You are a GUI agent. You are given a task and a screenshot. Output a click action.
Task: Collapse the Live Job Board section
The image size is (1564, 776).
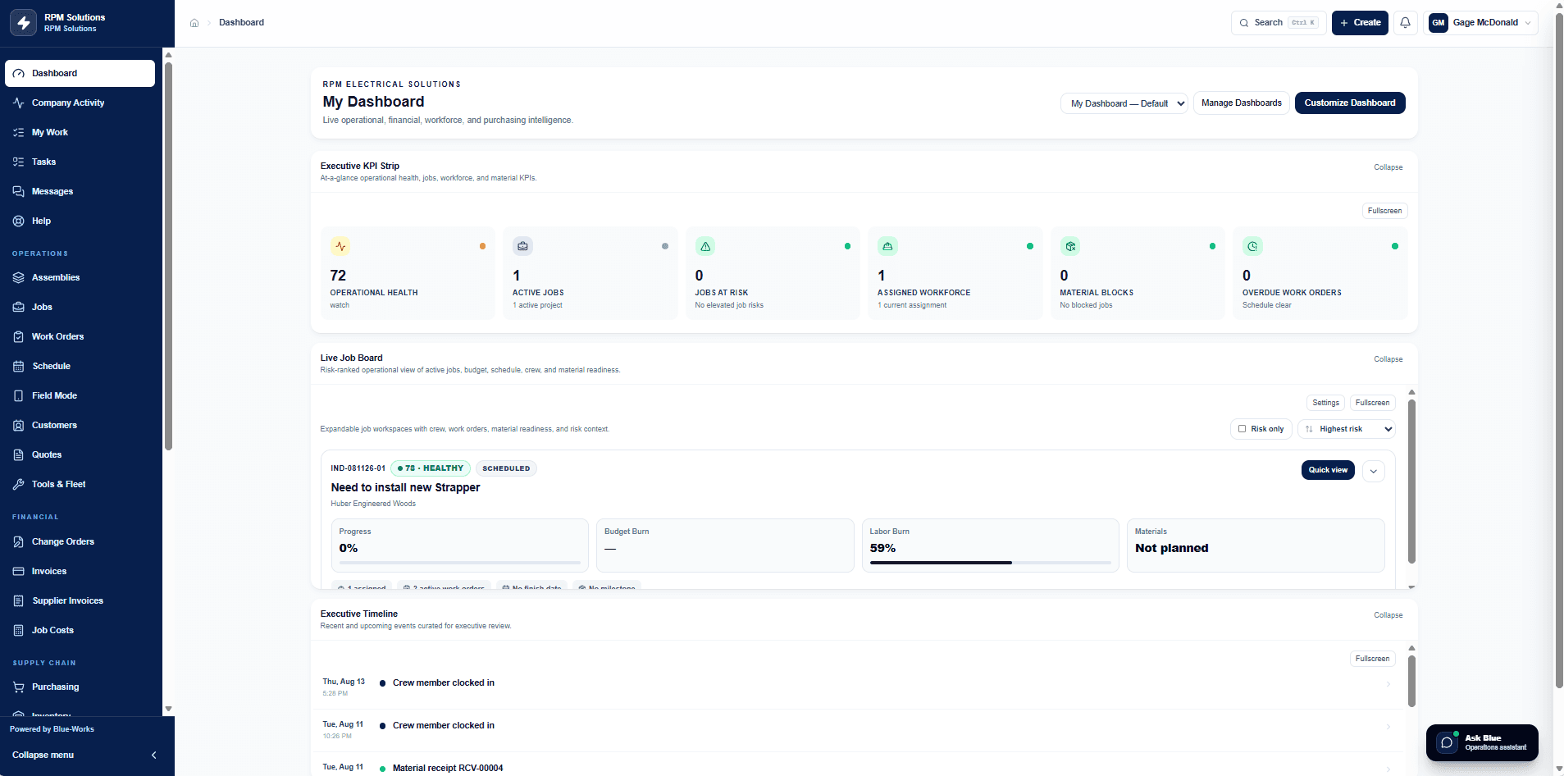[1388, 359]
